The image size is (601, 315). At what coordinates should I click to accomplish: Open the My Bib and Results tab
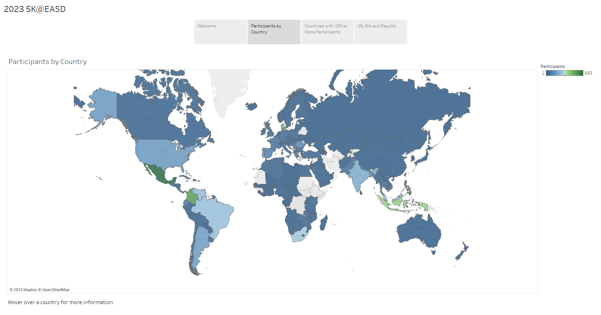(x=381, y=32)
